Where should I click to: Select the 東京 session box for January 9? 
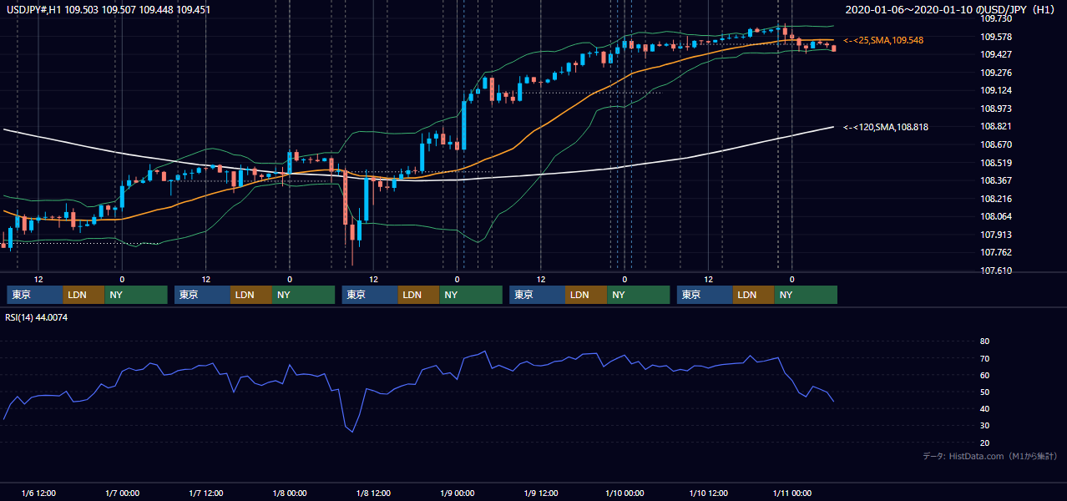pyautogui.click(x=537, y=295)
